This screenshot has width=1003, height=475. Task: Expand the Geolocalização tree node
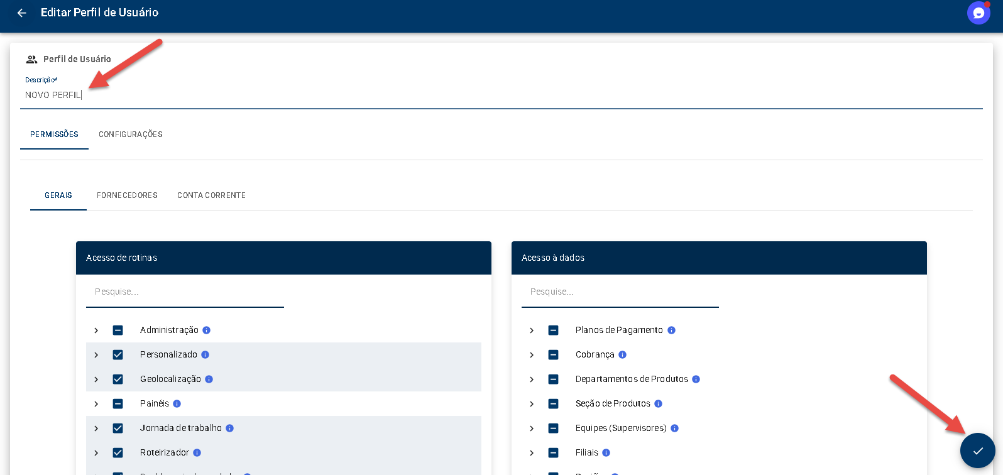coord(96,379)
